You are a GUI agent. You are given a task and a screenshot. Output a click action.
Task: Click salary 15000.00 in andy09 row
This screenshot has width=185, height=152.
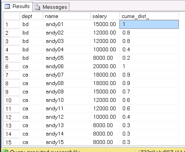[x=105, y=92]
